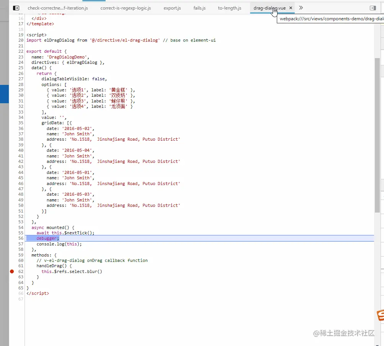Set a breakpoint on line number 20
Screen dimensions: 384x346
(21, 41)
